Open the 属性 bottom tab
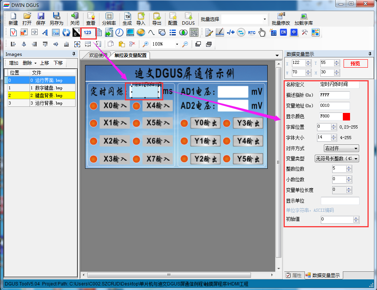The width and height of the screenshot is (377, 290). (x=294, y=275)
